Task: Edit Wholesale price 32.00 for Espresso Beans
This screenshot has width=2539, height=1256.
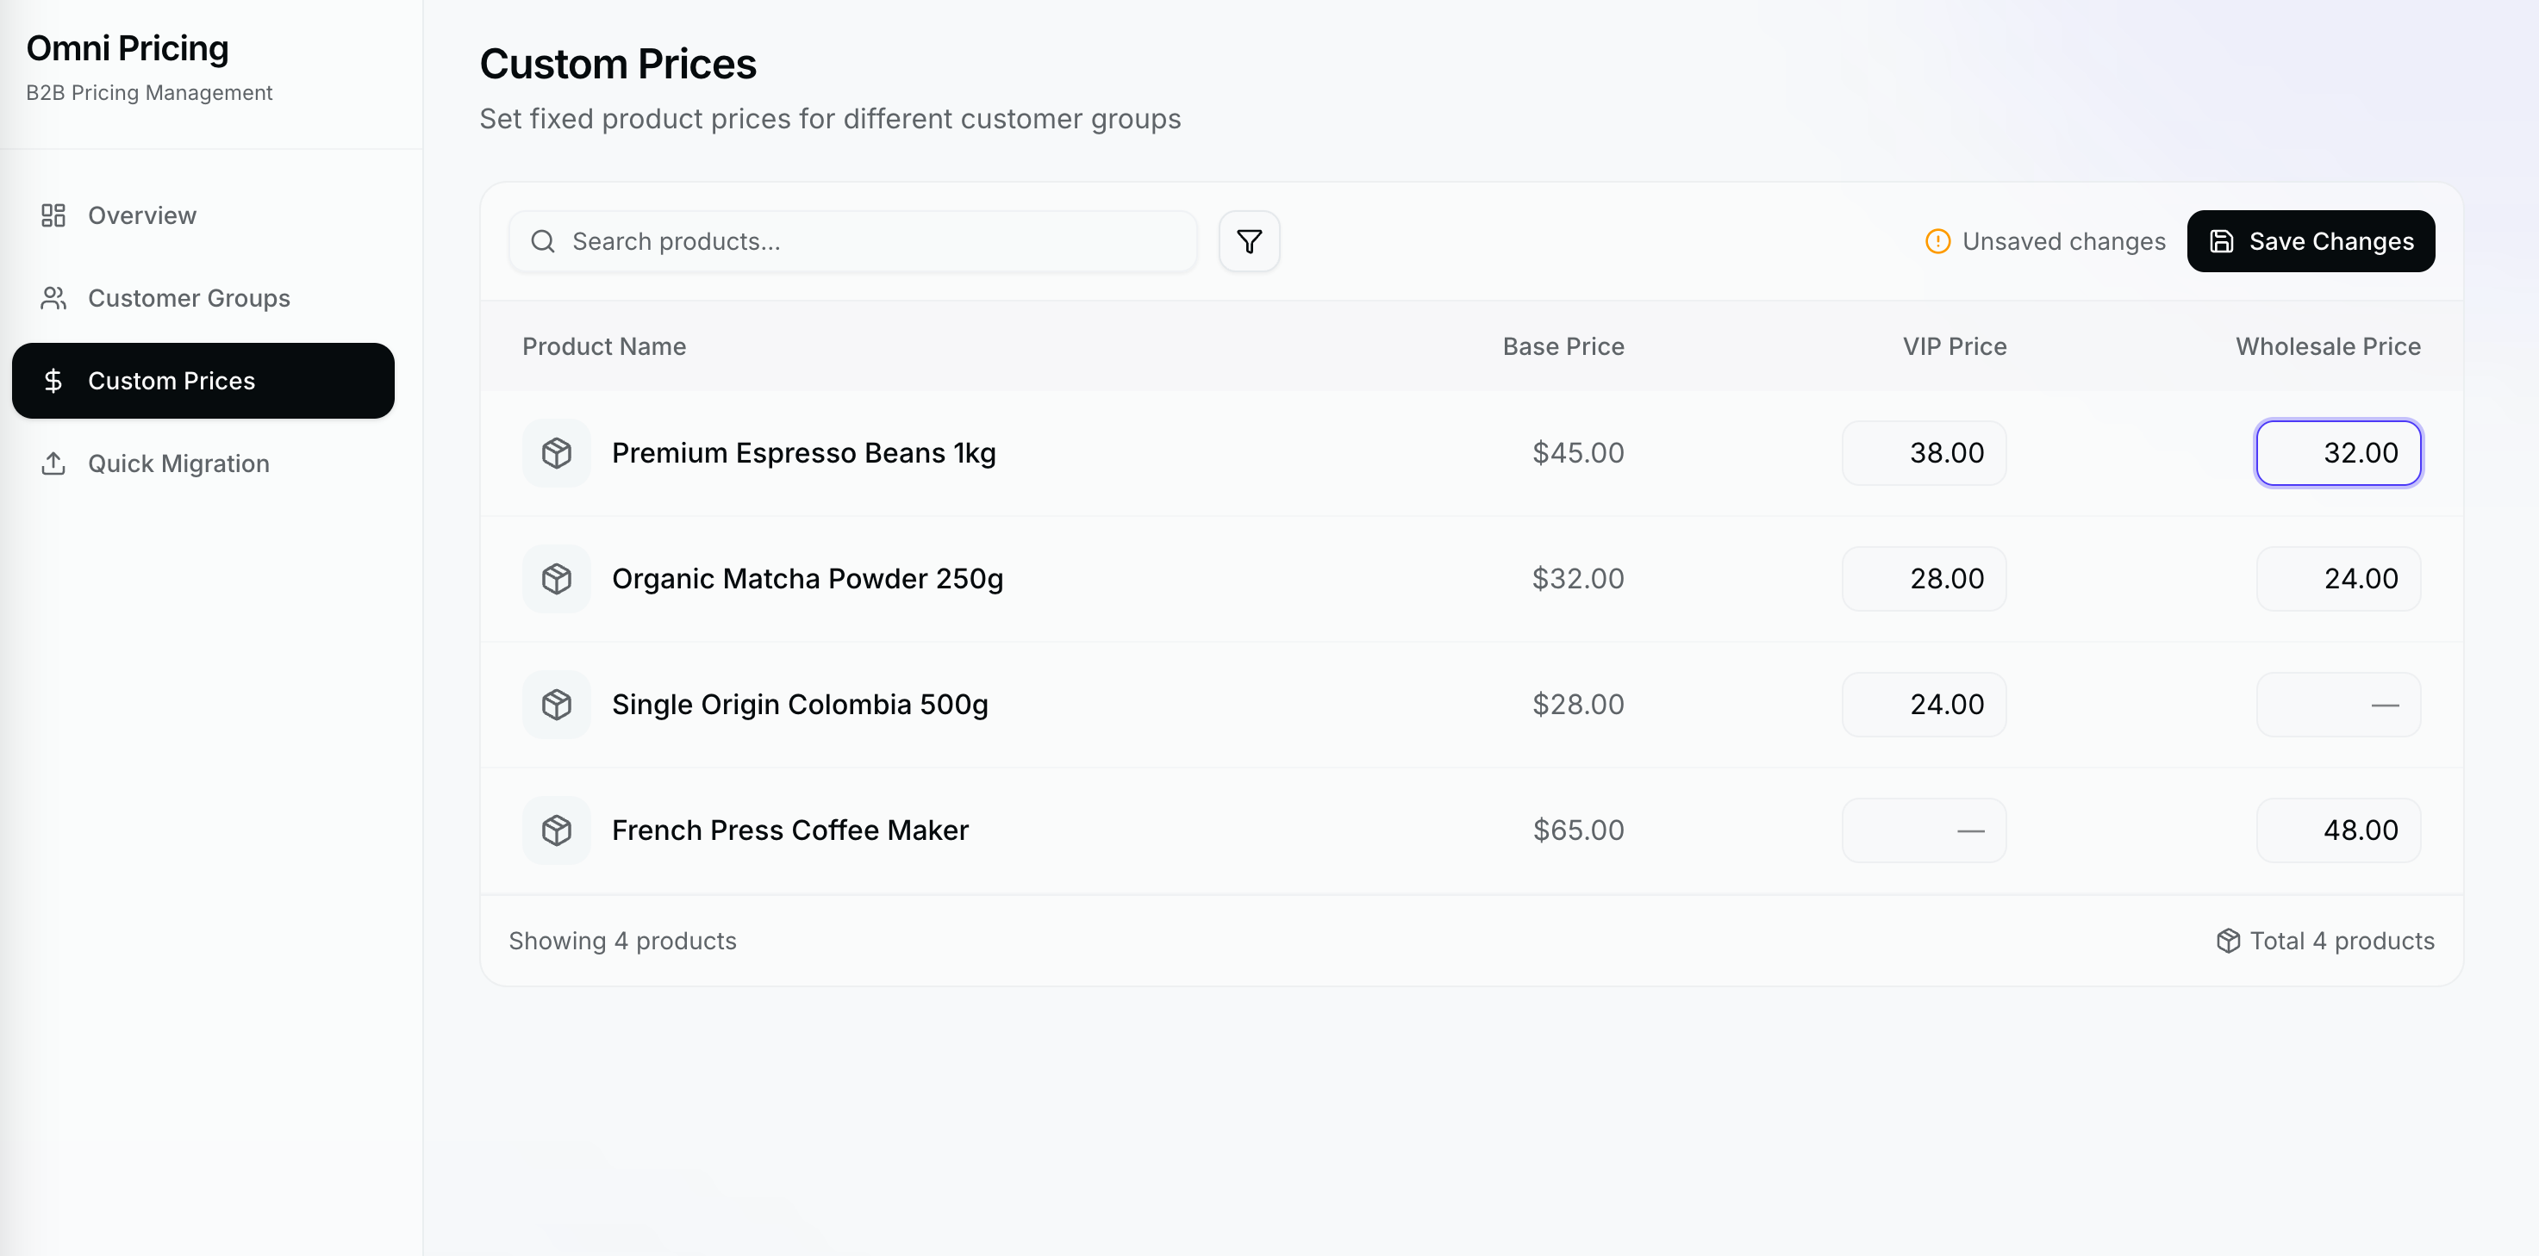Action: [2338, 453]
